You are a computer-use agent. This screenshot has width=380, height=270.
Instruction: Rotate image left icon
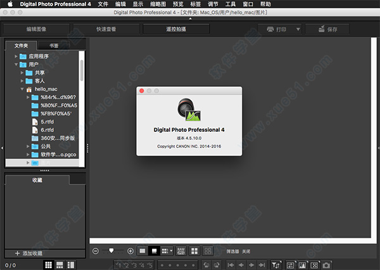206,265
